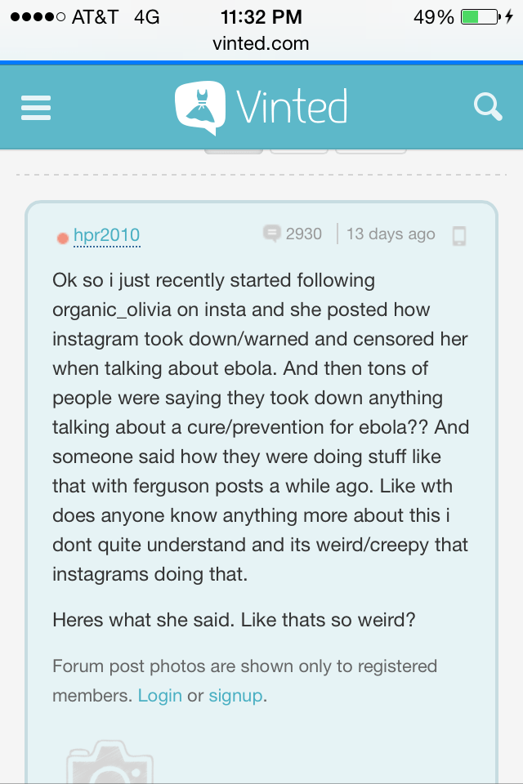Viewport: 523px width, 784px height.
Task: Click the Login link
Action: [x=160, y=695]
